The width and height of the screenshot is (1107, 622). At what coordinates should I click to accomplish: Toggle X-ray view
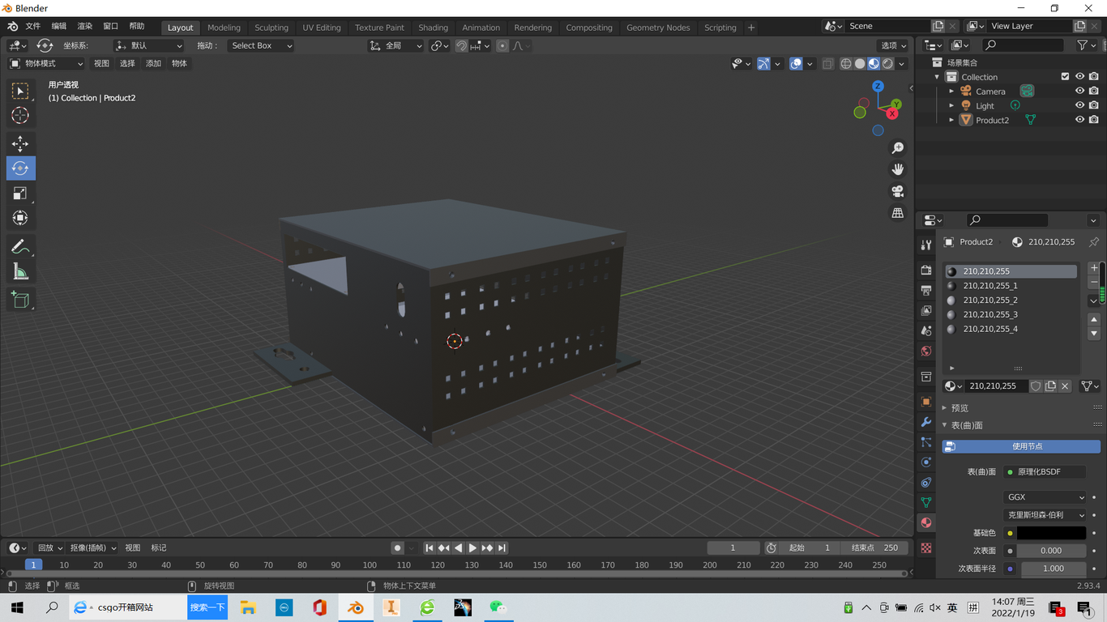(x=827, y=64)
